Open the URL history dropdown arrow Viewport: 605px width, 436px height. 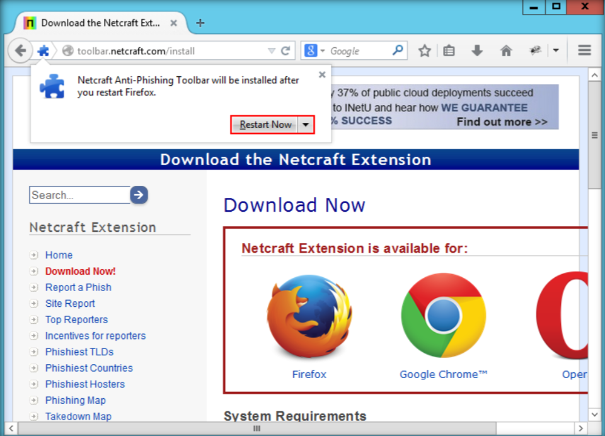272,51
